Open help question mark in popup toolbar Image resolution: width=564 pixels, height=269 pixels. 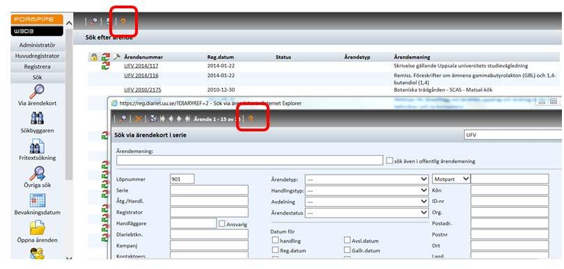[251, 119]
